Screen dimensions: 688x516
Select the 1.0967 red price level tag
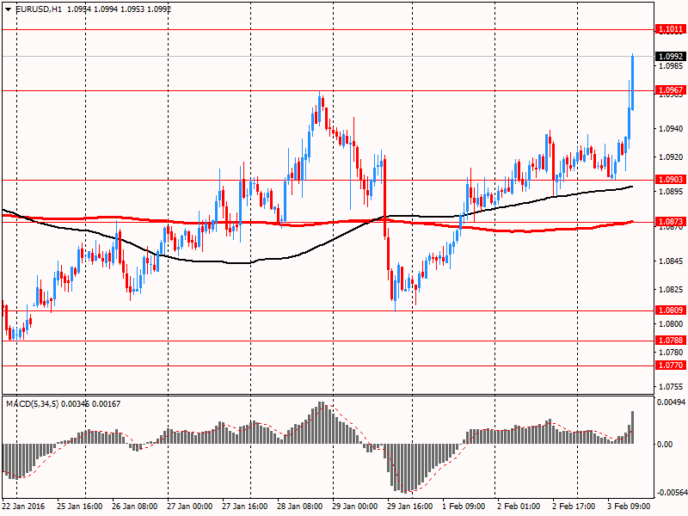click(670, 90)
